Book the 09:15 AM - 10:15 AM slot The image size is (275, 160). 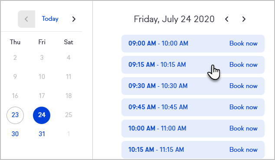243,65
